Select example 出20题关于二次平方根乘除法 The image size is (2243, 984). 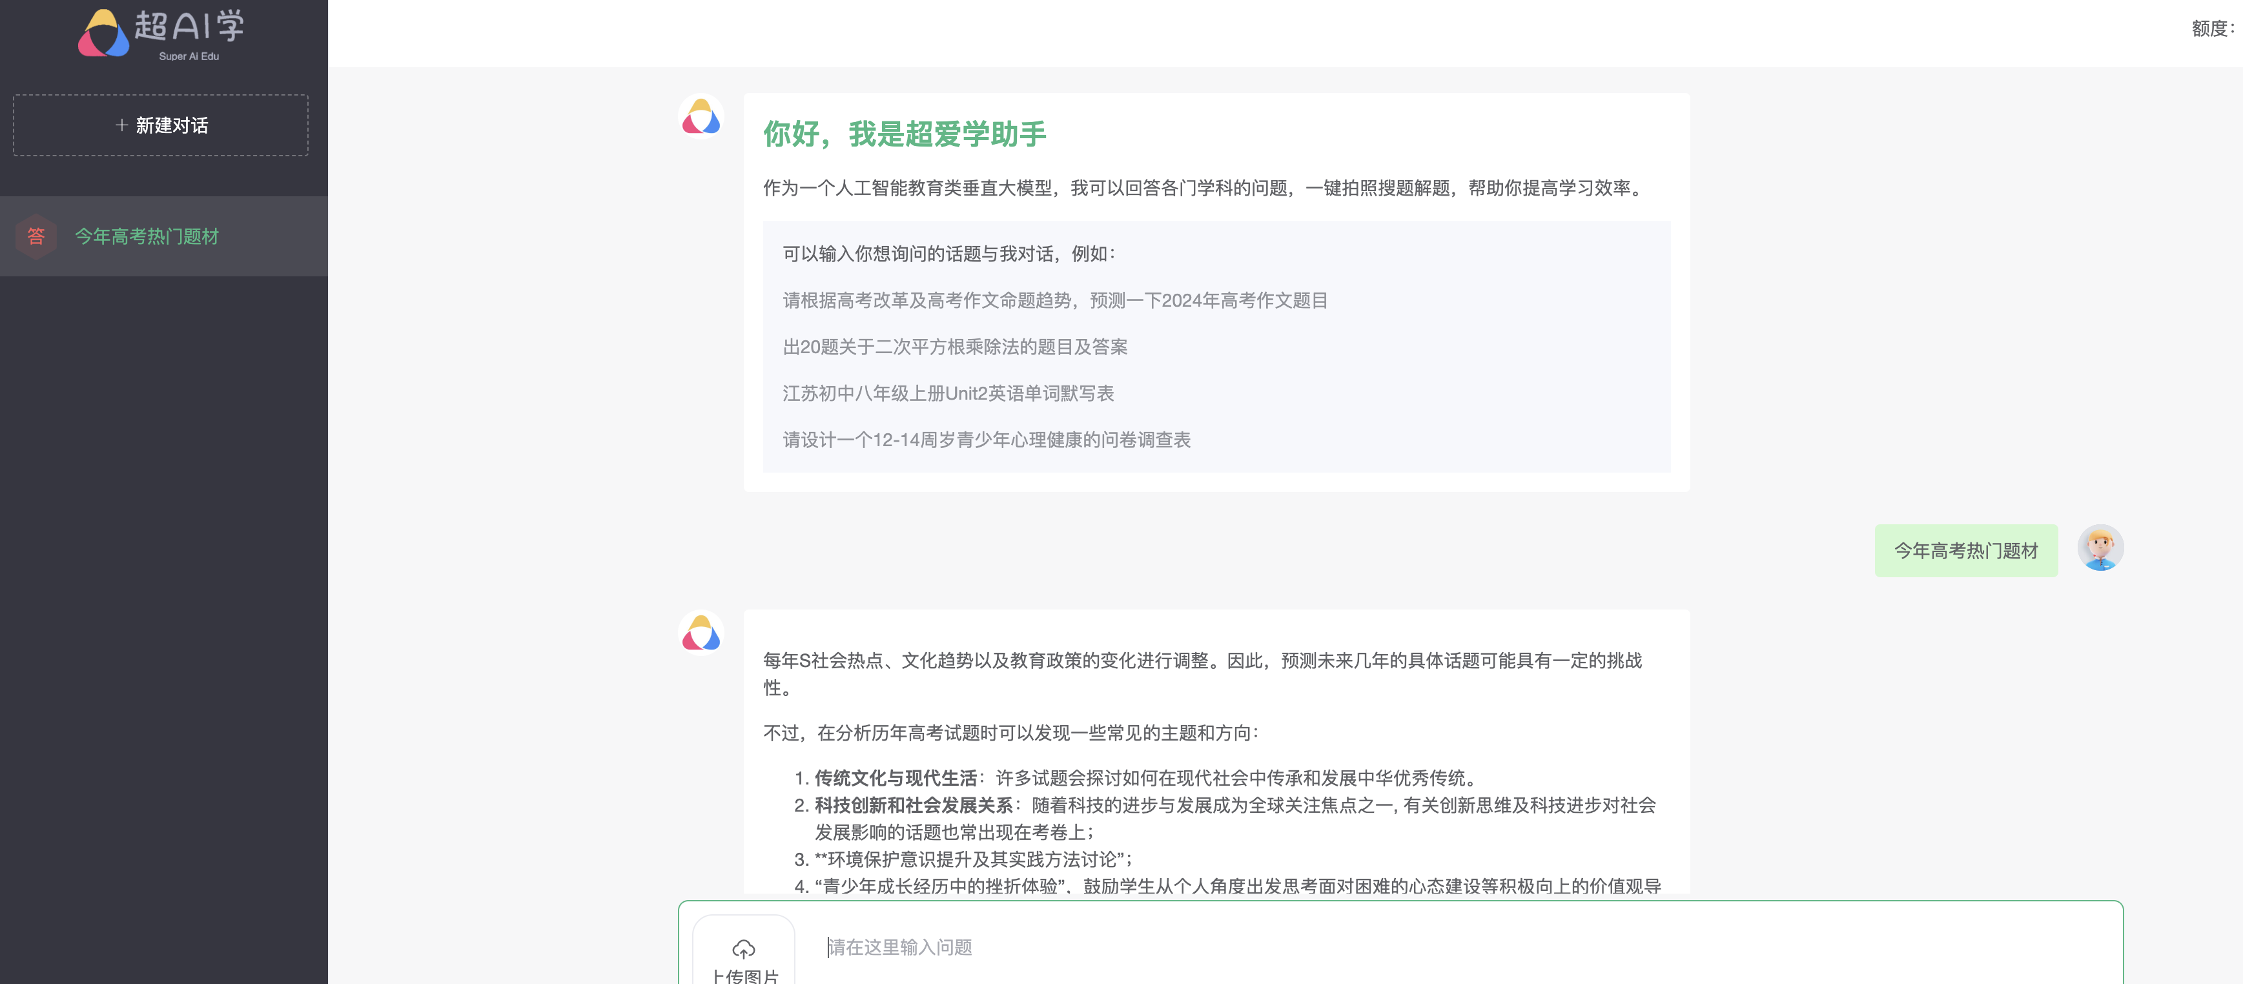[x=954, y=347]
